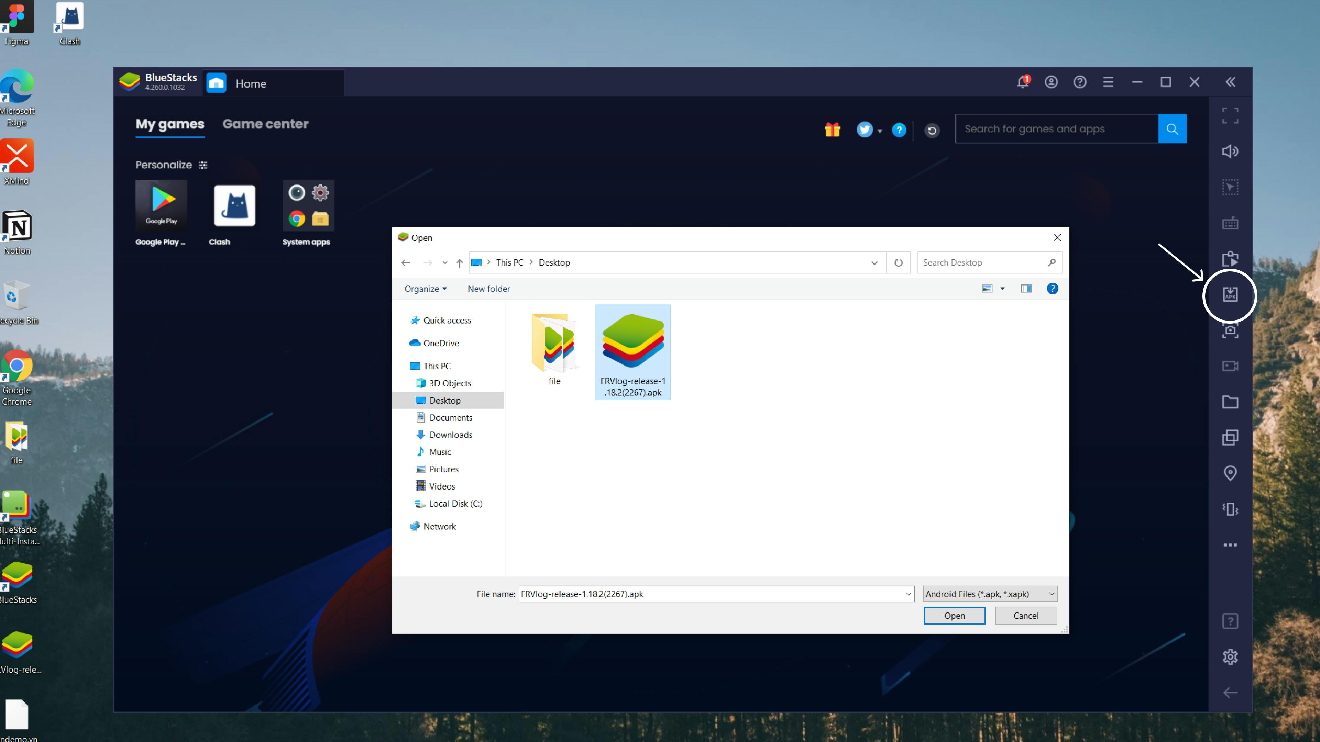
Task: Click the Open button
Action: point(954,616)
